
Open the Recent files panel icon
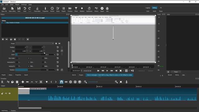[52, 9]
